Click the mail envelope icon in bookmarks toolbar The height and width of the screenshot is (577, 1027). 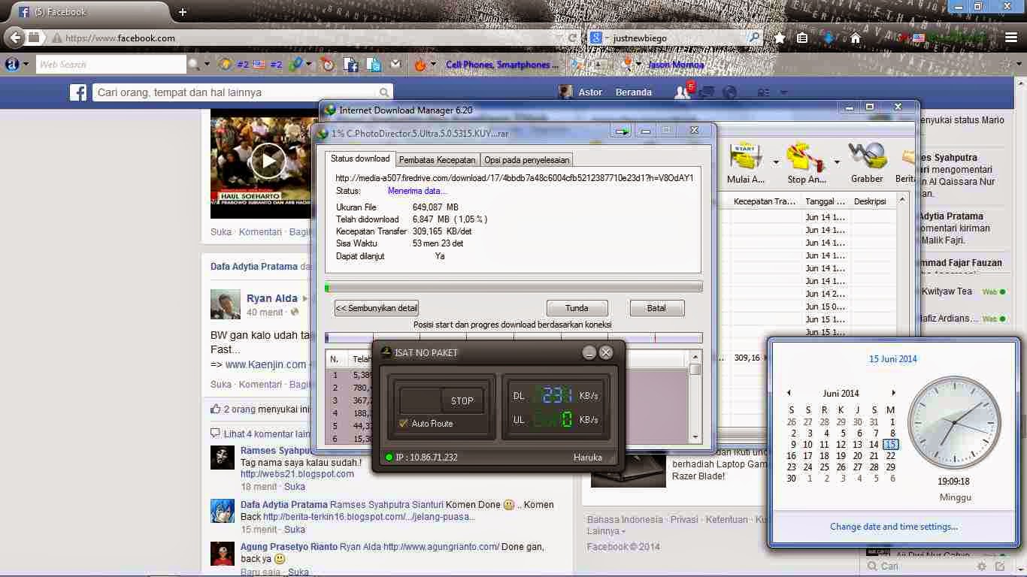point(395,65)
